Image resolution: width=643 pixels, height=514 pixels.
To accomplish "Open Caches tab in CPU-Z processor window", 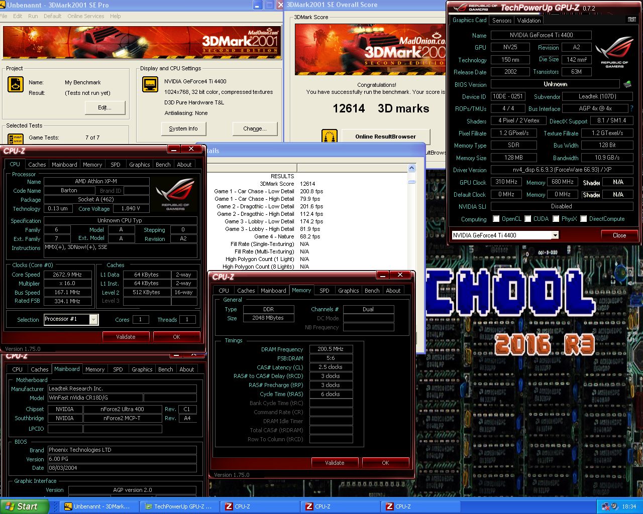I will click(x=37, y=165).
